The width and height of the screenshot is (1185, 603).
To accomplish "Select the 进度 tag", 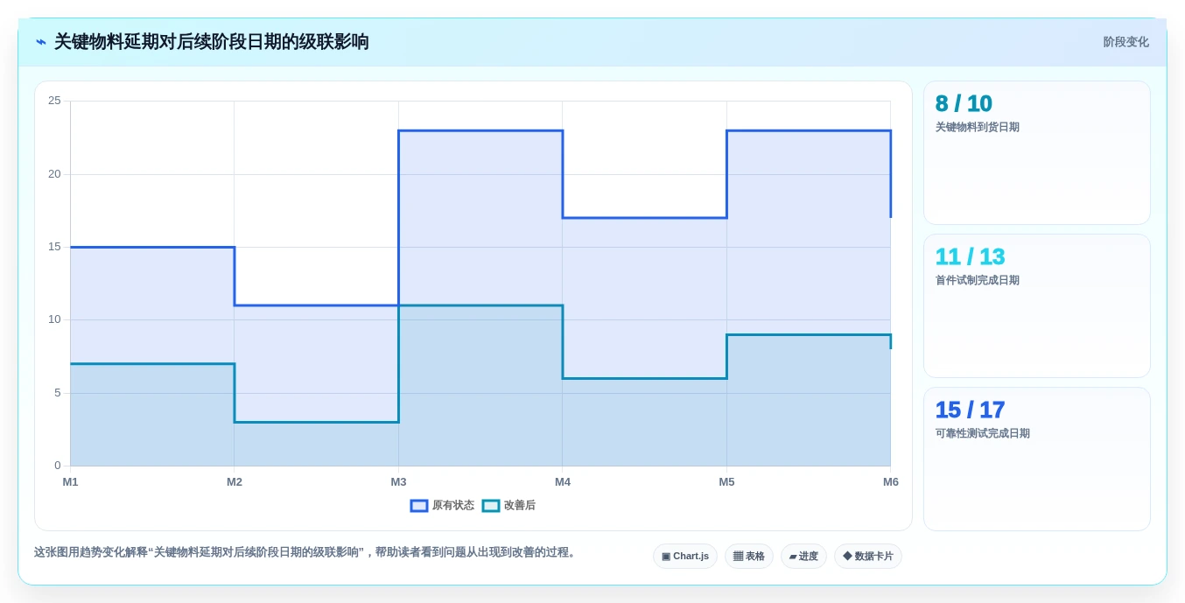I will (803, 557).
